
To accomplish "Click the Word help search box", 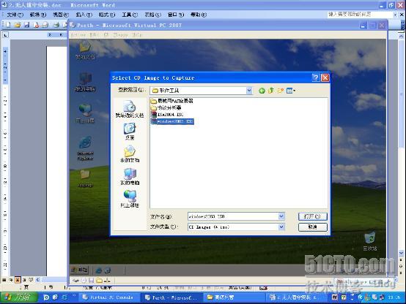I will tap(360, 15).
